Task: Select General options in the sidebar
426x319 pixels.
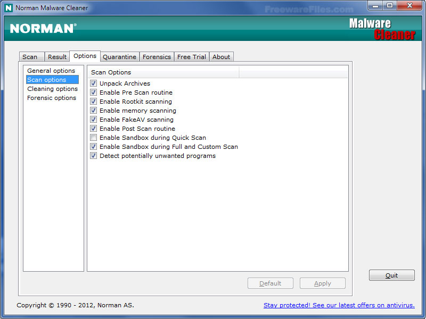Action: [x=51, y=71]
